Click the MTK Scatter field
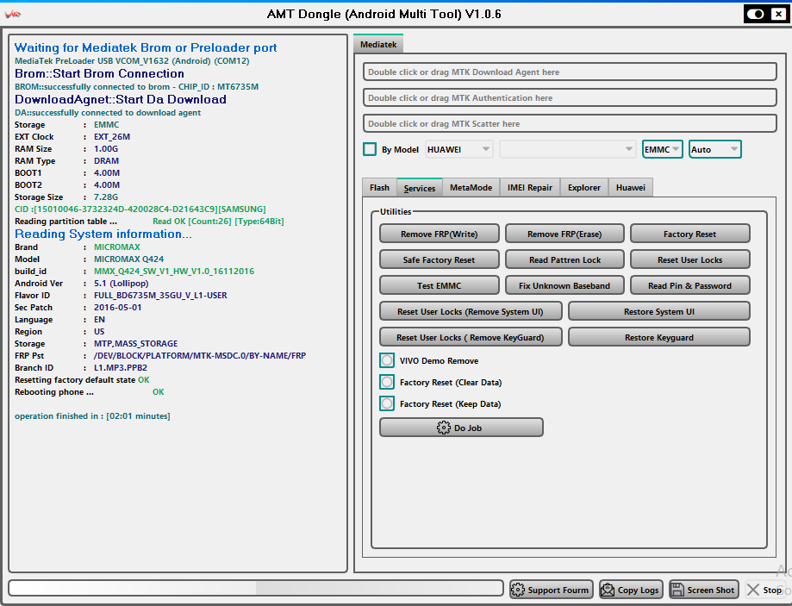The image size is (792, 606). (x=570, y=123)
